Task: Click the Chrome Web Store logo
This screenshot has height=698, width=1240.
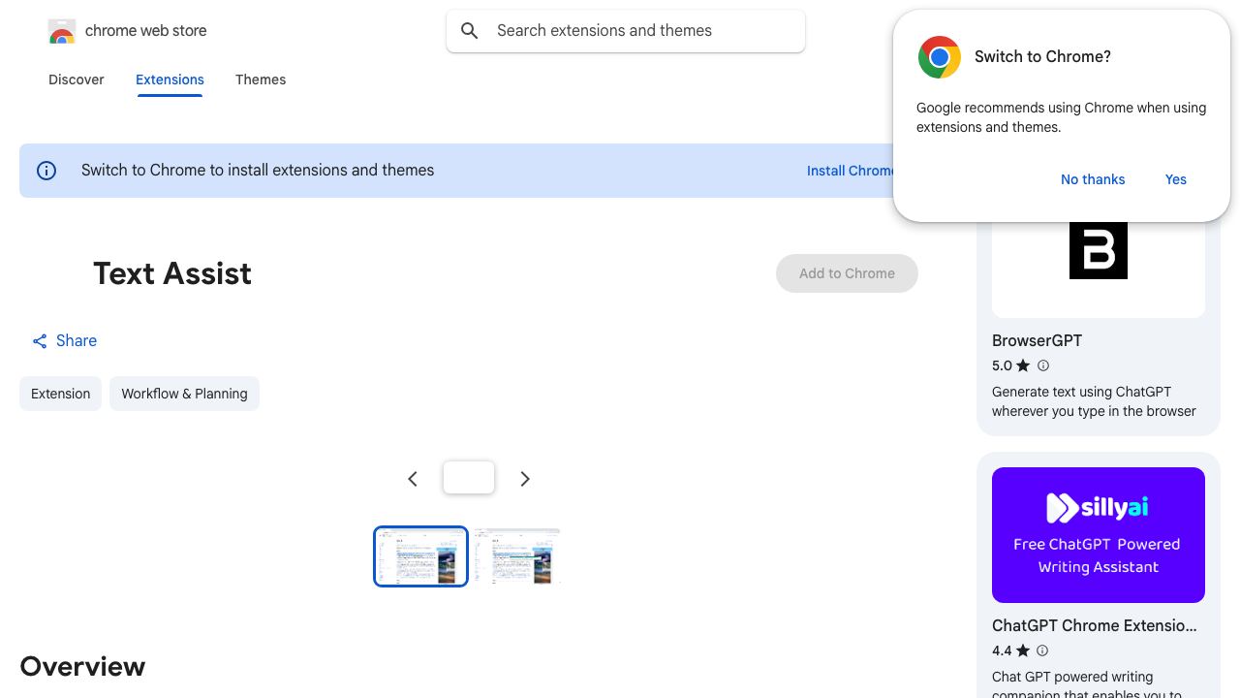Action: pyautogui.click(x=62, y=31)
